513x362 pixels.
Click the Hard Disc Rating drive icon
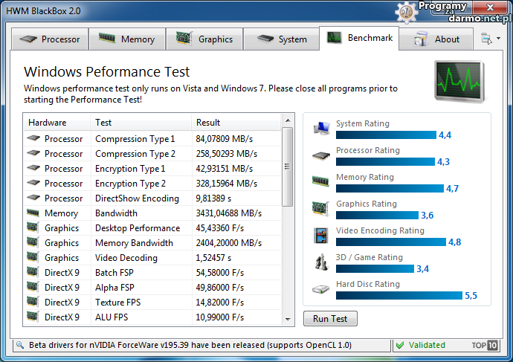[321, 290]
